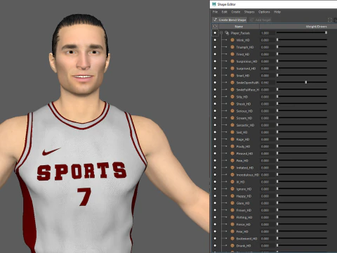337x253 pixels.
Task: Click the Ill_HD target icon
Action: point(232,182)
